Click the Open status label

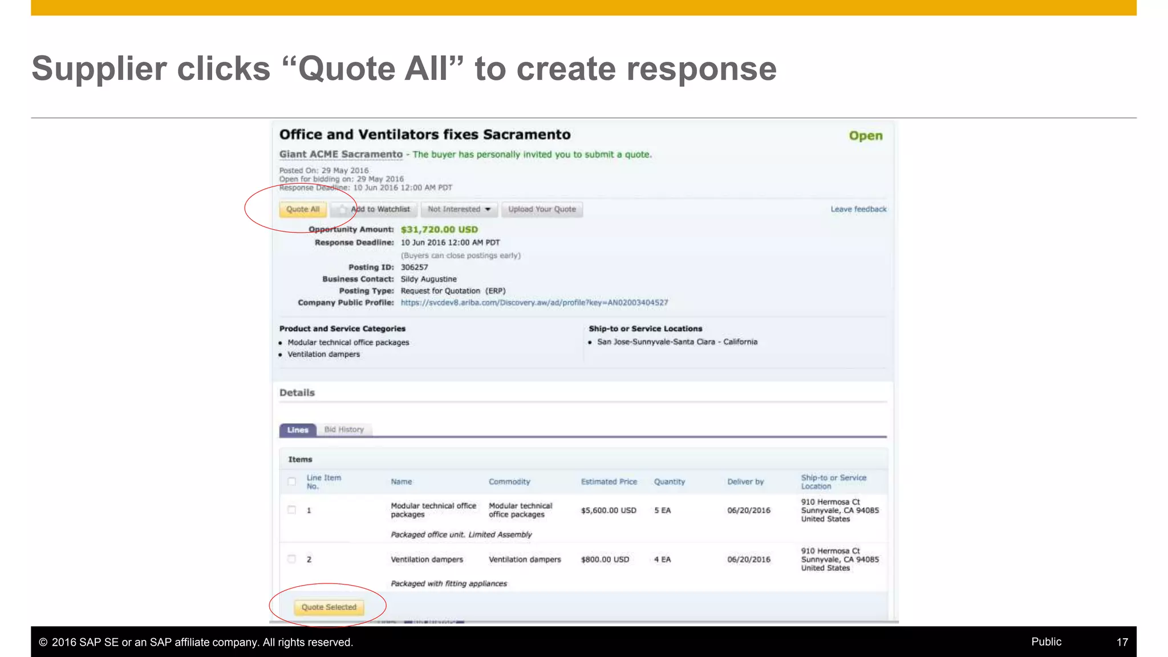(x=865, y=136)
